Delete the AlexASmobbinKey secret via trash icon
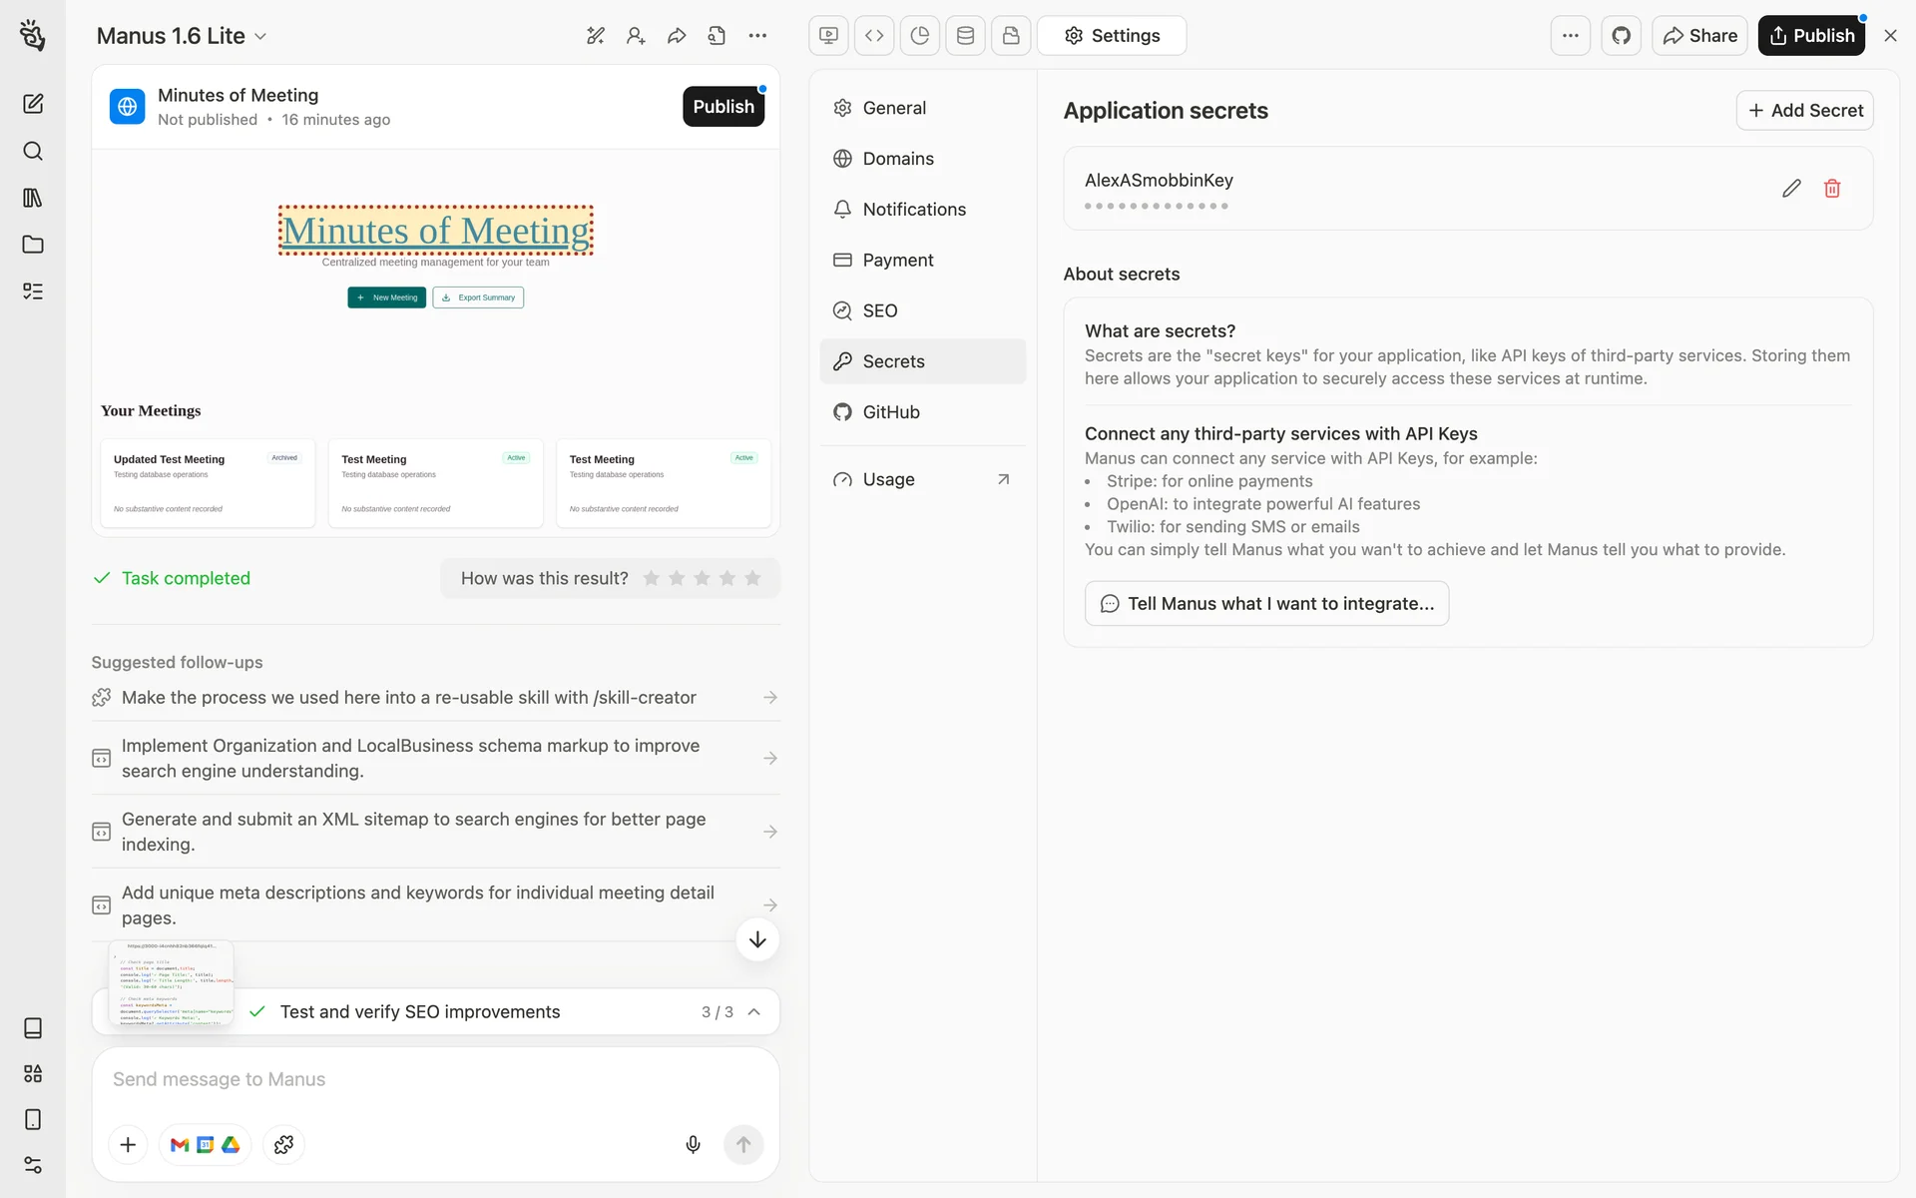The width and height of the screenshot is (1916, 1198). point(1832,189)
